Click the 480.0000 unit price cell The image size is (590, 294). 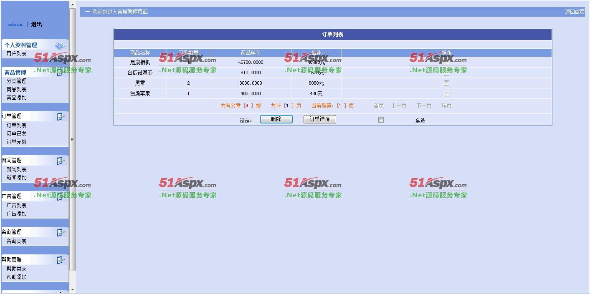251,93
